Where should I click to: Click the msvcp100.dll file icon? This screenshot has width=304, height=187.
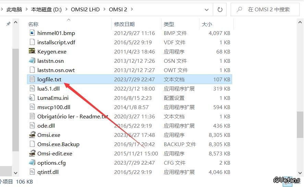pos(32,107)
